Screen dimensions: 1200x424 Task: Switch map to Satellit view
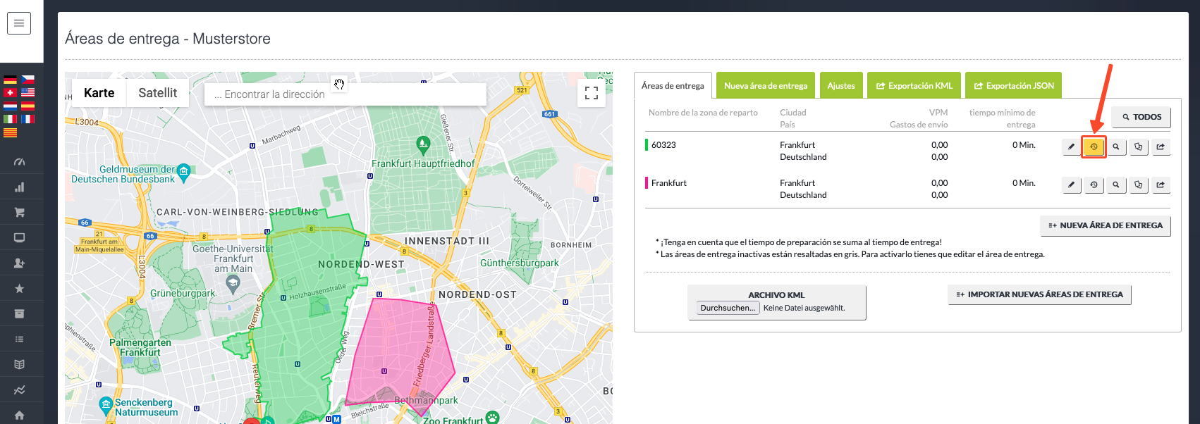(x=157, y=93)
